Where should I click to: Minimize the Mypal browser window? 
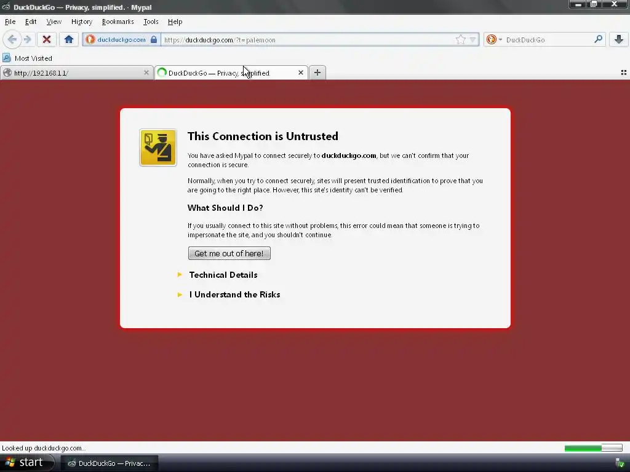578,4
